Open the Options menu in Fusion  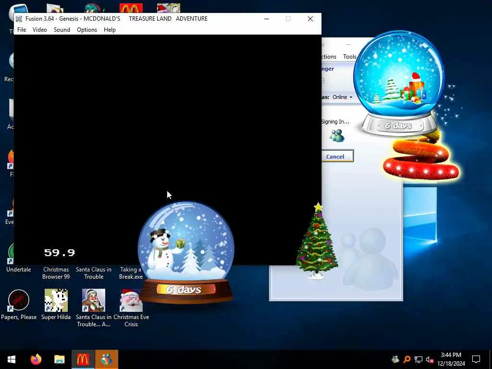pos(87,30)
